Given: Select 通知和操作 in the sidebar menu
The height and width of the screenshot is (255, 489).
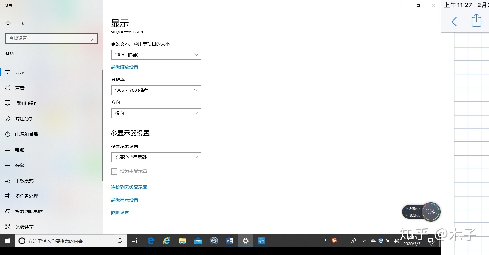Looking at the screenshot, I should 26,103.
